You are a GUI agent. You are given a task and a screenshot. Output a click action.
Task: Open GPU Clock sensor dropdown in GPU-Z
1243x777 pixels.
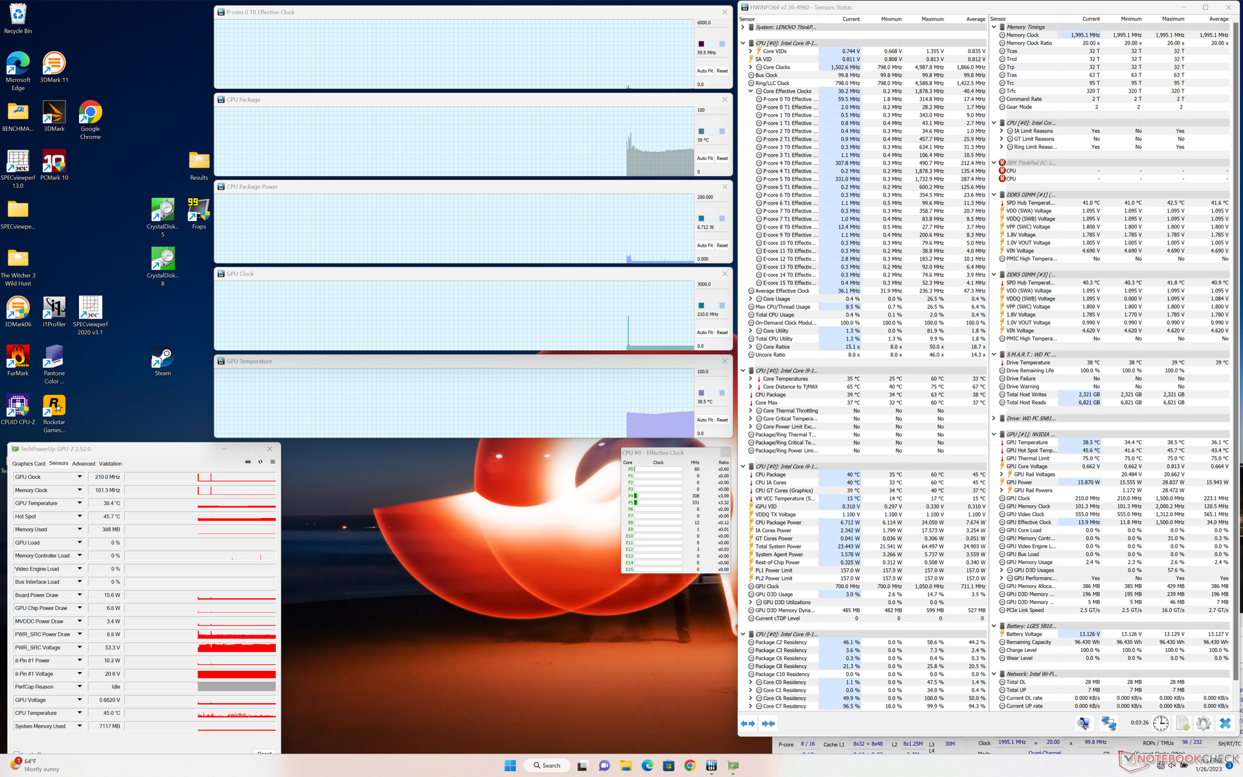(x=80, y=477)
